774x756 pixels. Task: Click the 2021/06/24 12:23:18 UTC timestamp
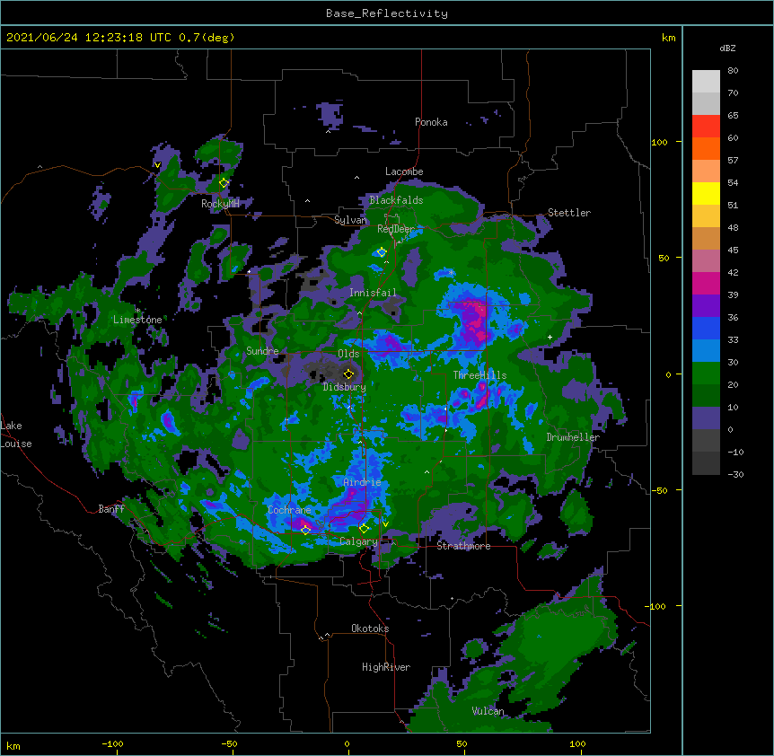pyautogui.click(x=120, y=38)
